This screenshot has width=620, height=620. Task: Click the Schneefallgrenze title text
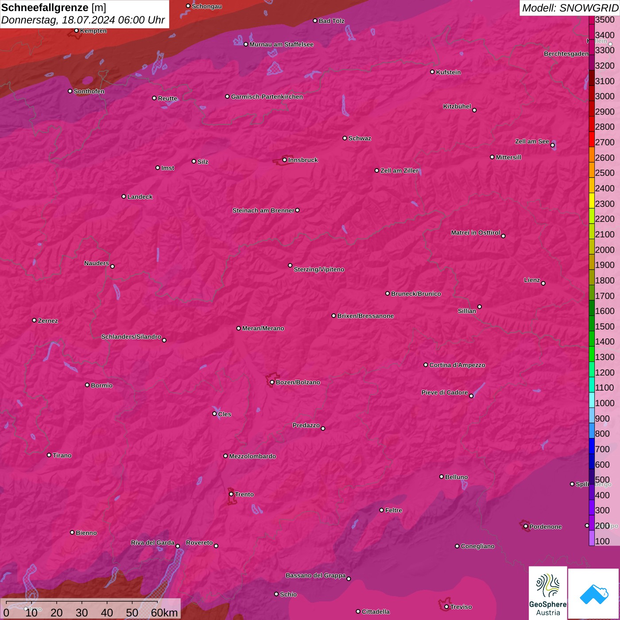click(x=45, y=8)
